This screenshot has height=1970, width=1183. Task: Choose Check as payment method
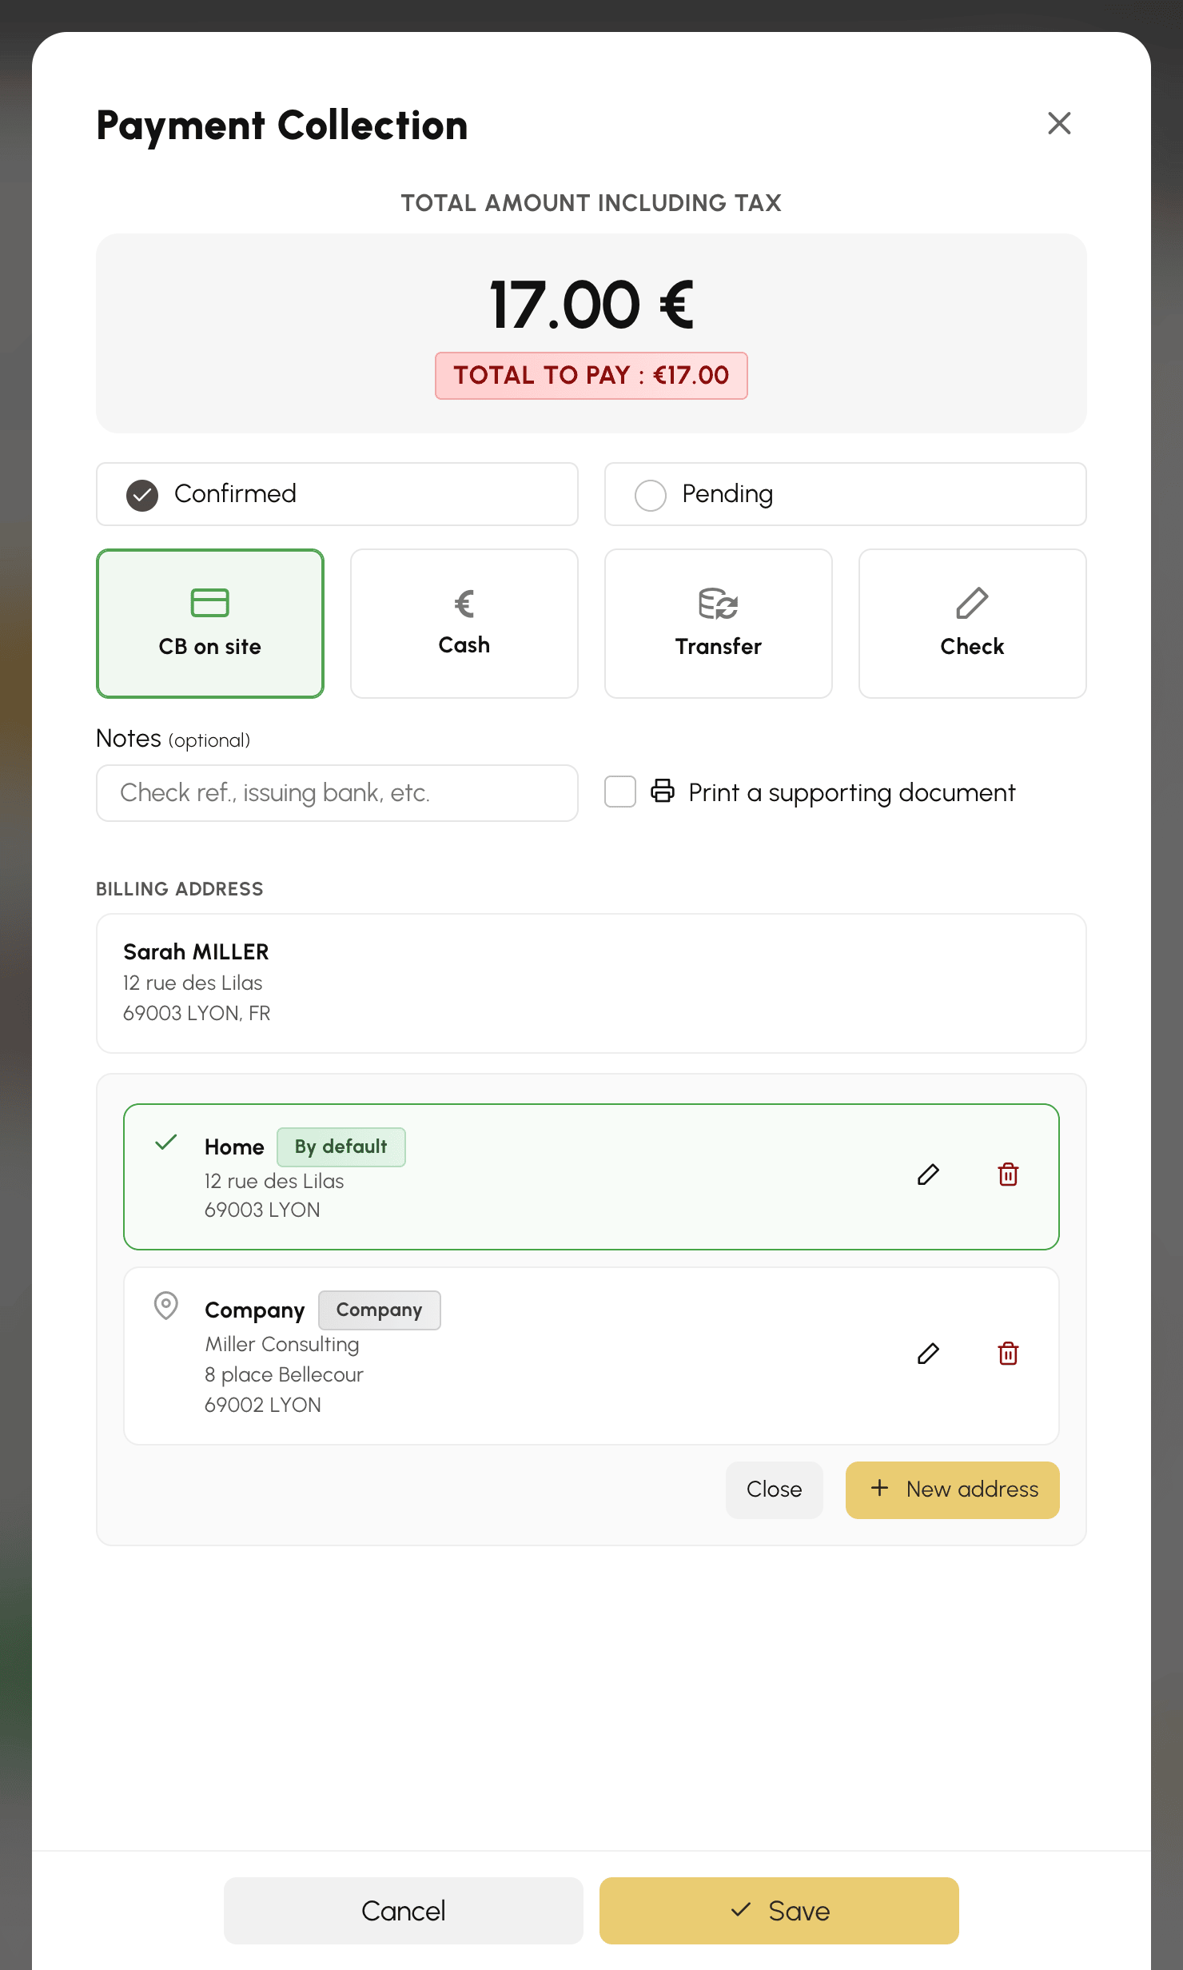coord(973,624)
